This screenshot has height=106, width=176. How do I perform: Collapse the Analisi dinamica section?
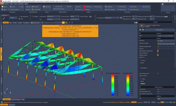click(x=140, y=87)
